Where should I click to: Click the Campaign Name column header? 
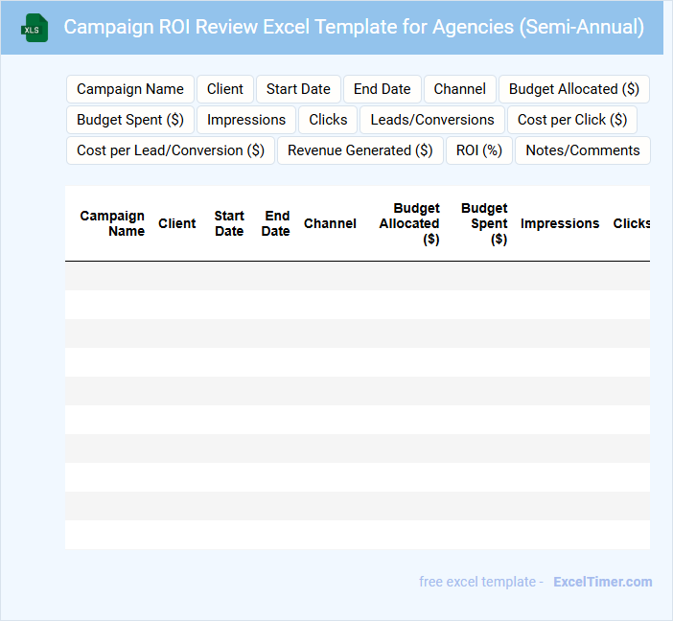[112, 223]
